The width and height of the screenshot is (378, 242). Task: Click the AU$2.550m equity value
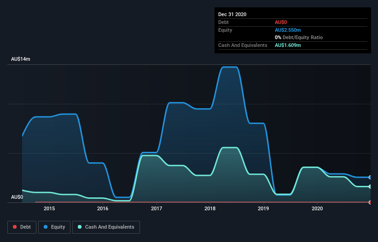[288, 30]
